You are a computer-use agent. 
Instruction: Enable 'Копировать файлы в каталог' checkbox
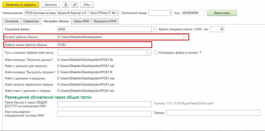point(156,53)
